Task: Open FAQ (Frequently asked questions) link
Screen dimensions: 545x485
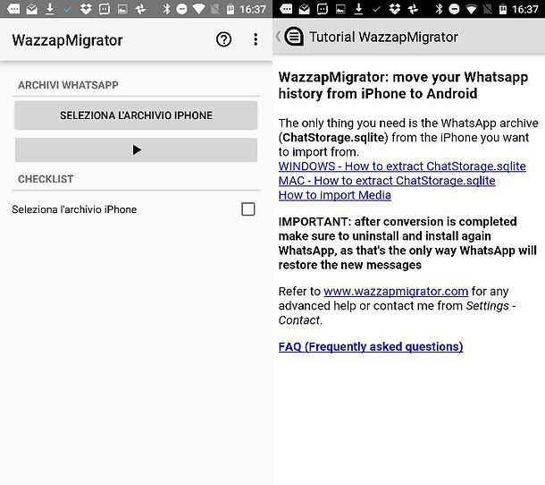Action: (371, 346)
